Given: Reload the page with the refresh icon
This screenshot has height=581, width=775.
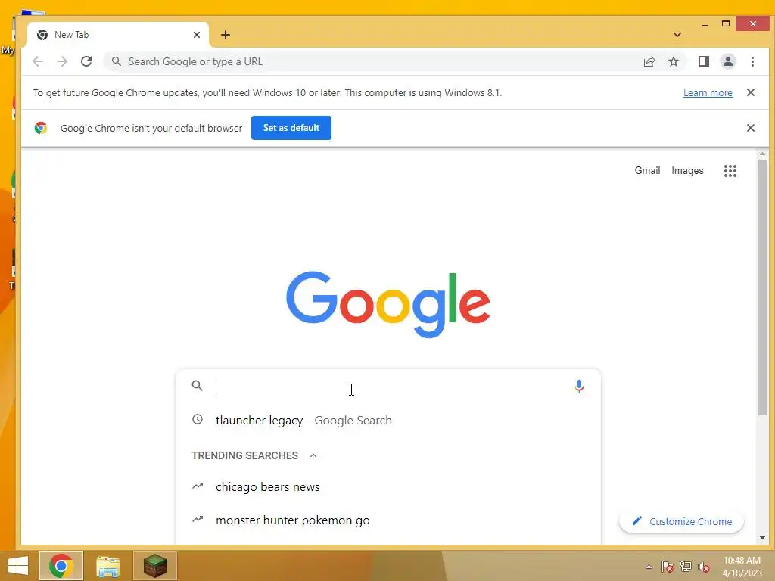Looking at the screenshot, I should [86, 61].
